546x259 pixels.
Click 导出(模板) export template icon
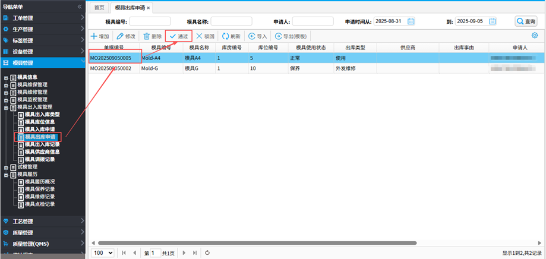[278, 36]
